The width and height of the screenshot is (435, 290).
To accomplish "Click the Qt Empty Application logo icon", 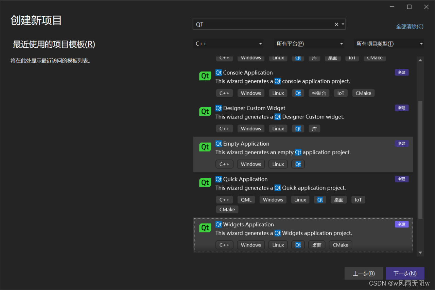I will 205,147.
